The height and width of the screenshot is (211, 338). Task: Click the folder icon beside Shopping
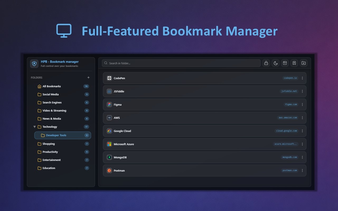[x=39, y=144]
